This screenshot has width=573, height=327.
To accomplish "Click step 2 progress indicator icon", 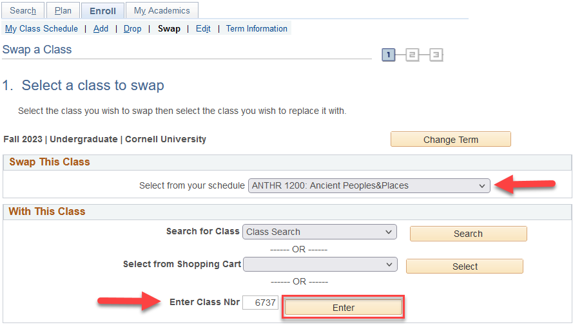I will [413, 55].
